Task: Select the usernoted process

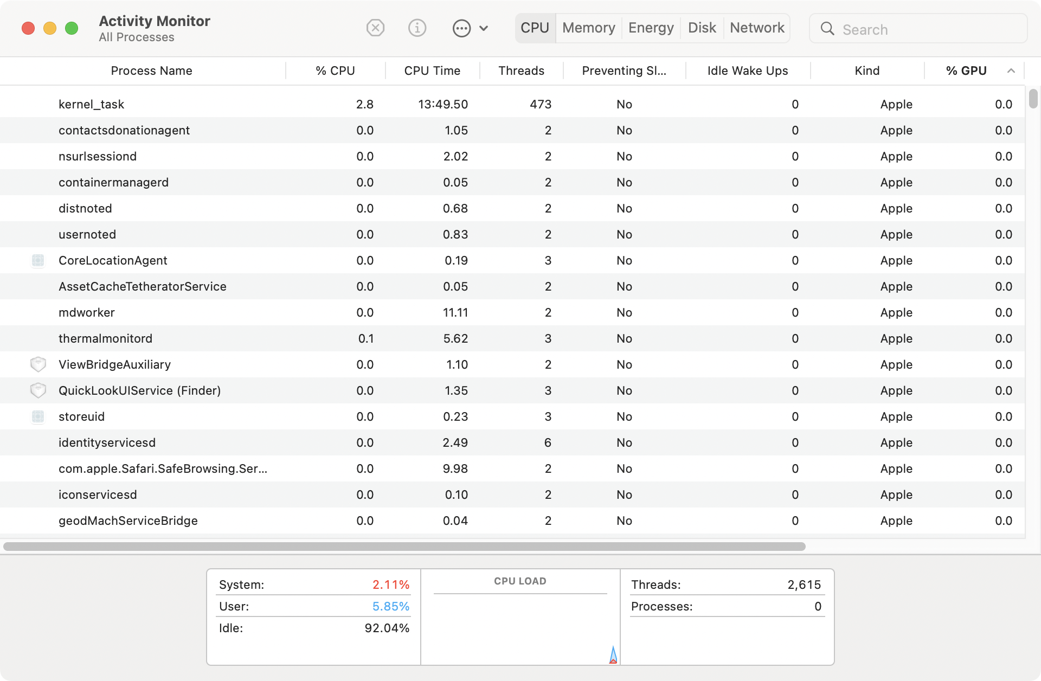Action: tap(512, 234)
